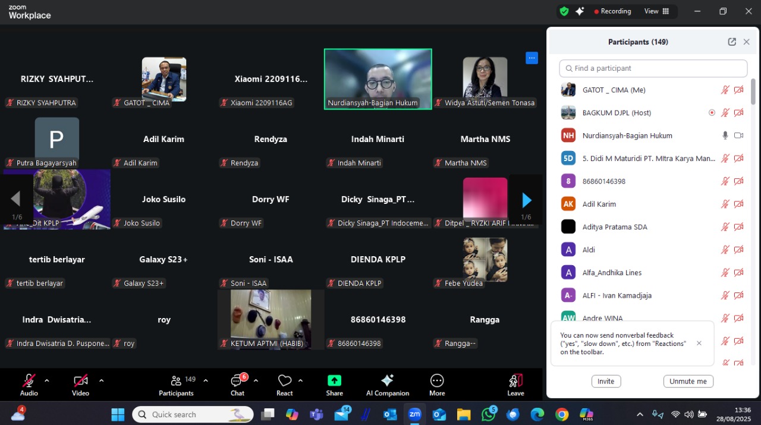The image size is (761, 425).
Task: Click the More options toolbar icon
Action: [437, 381]
